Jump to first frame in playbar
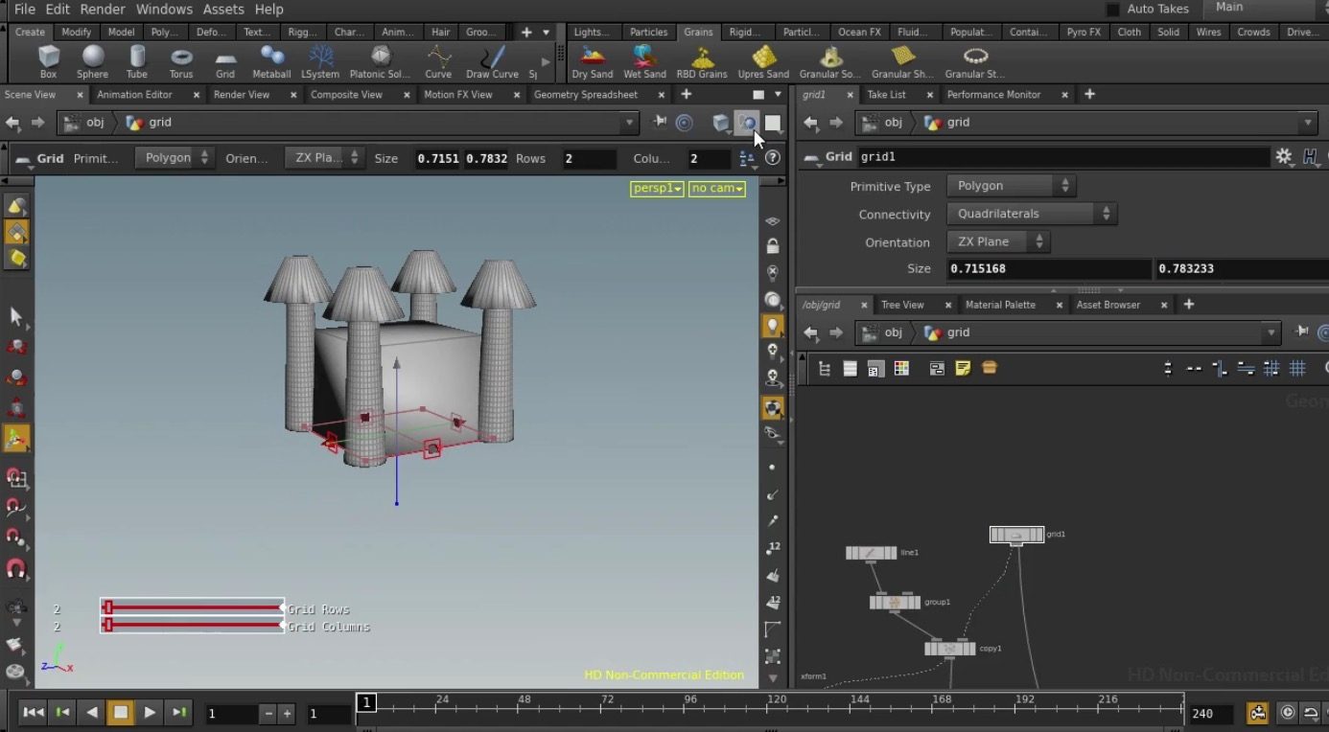Image resolution: width=1329 pixels, height=732 pixels. click(x=33, y=712)
